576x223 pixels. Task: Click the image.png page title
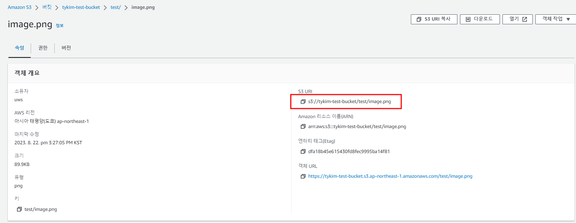tap(30, 24)
